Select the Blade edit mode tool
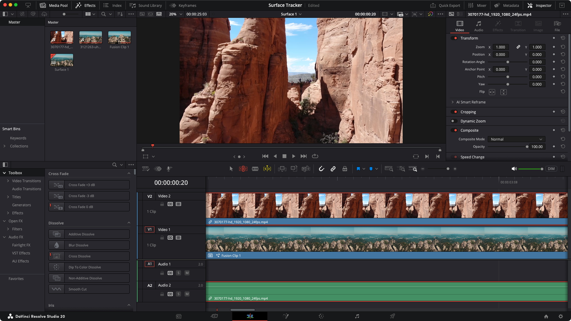 255,169
